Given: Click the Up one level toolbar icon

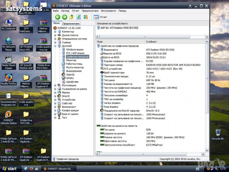Looking at the screenshot, I should click(x=72, y=17).
